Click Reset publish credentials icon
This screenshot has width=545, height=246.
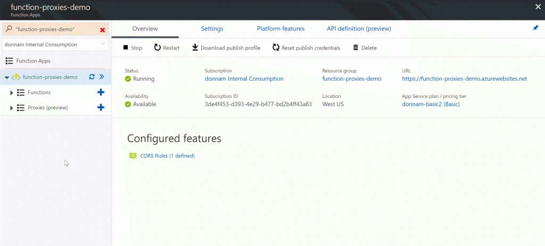pyautogui.click(x=276, y=47)
